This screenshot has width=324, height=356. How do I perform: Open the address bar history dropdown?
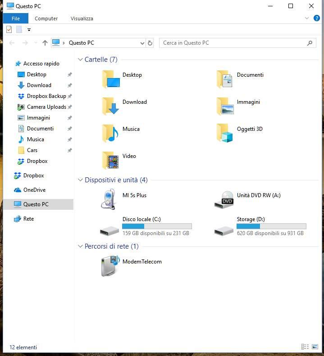tap(141, 43)
